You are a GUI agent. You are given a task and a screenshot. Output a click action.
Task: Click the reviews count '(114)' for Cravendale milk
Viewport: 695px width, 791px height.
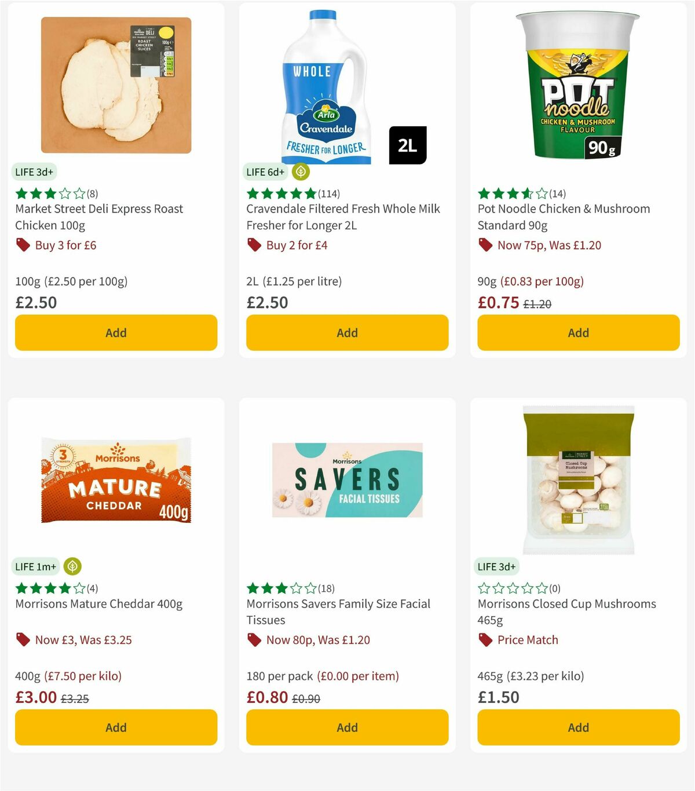pos(329,194)
